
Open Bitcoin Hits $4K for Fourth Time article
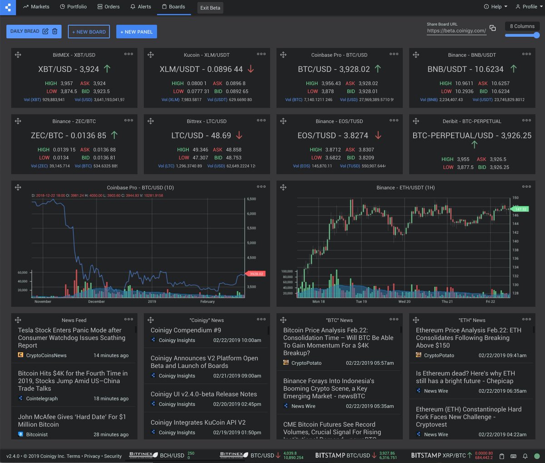[73, 381]
